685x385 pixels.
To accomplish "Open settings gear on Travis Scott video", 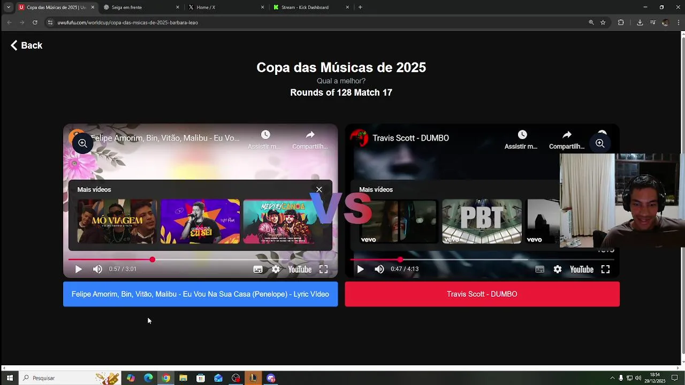I will [x=558, y=269].
